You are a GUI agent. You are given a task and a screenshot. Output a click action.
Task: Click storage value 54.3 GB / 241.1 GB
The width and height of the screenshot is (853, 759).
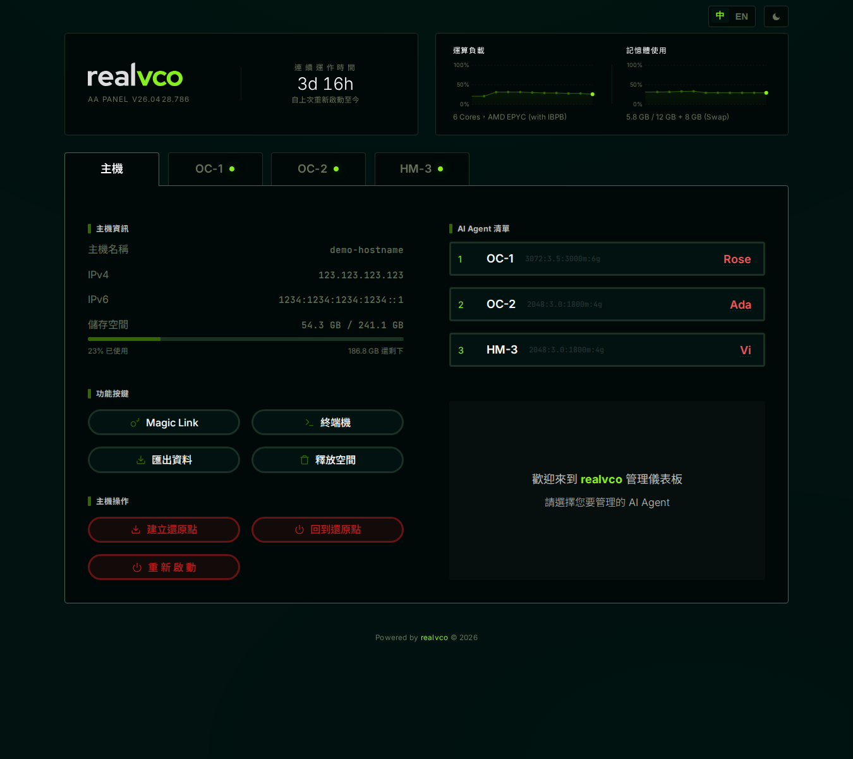tap(353, 325)
